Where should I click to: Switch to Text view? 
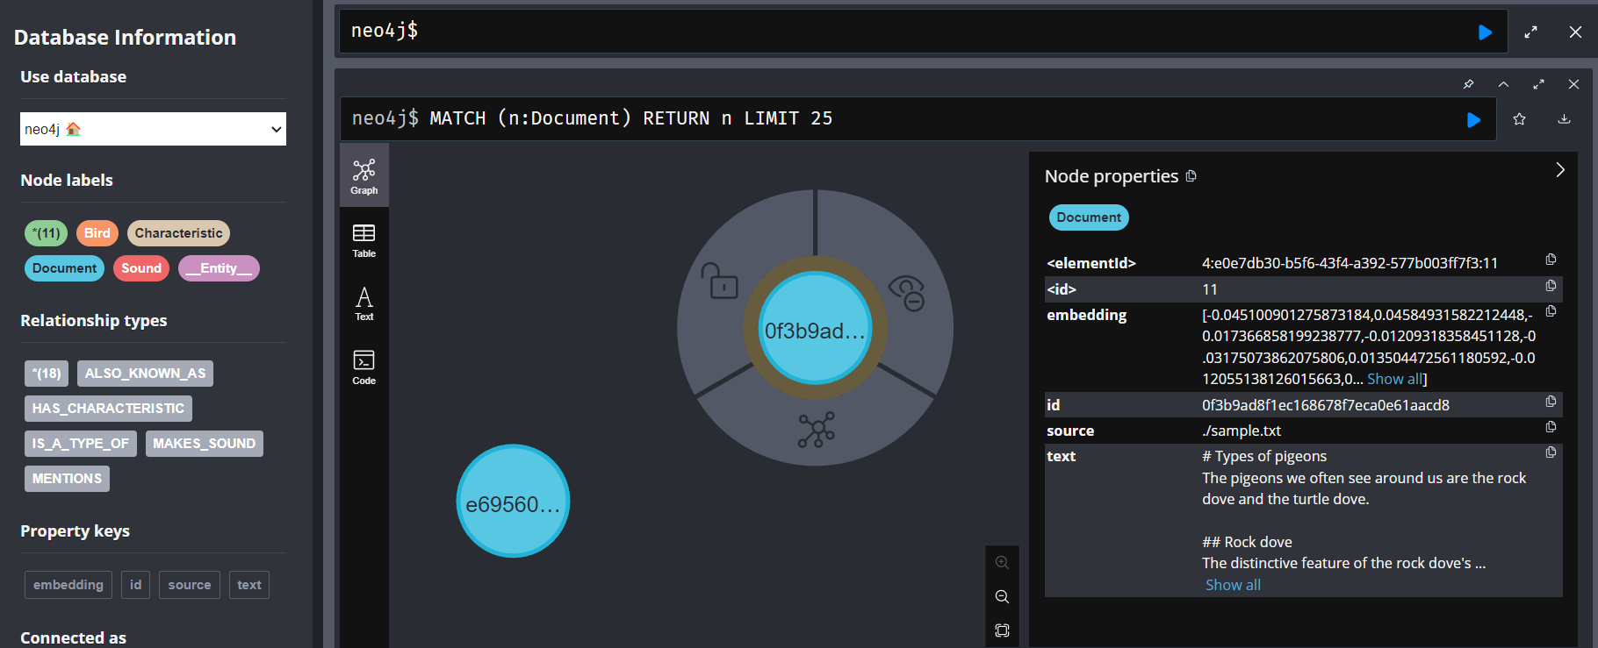click(364, 303)
